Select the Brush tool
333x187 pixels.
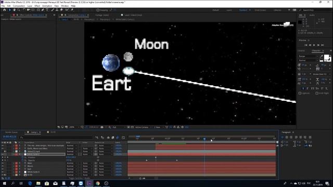click(x=53, y=10)
